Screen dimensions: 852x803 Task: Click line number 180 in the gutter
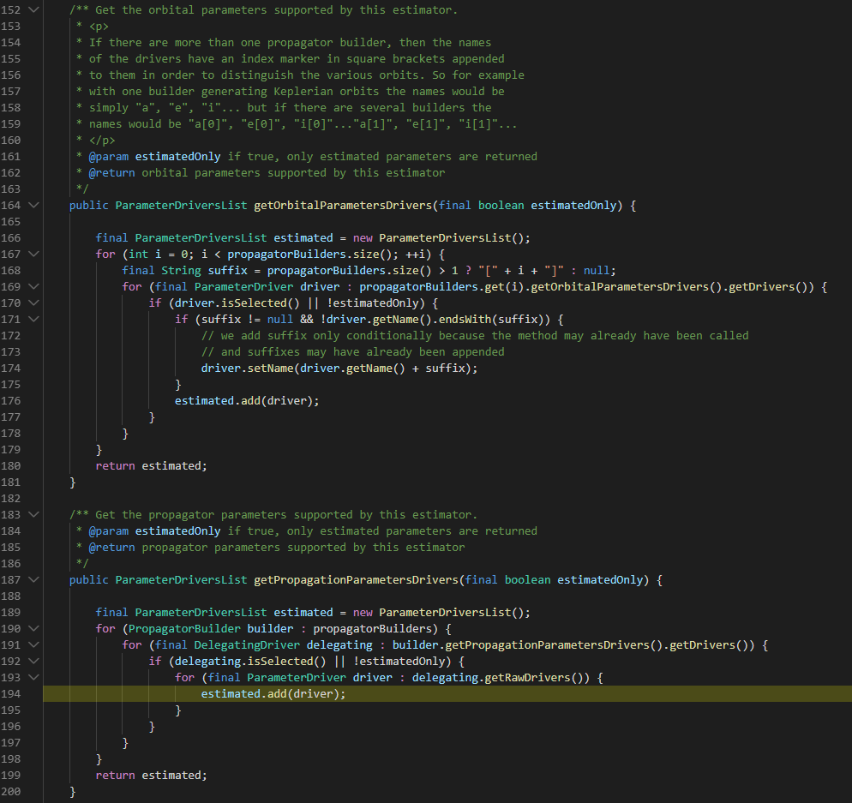tap(11, 465)
